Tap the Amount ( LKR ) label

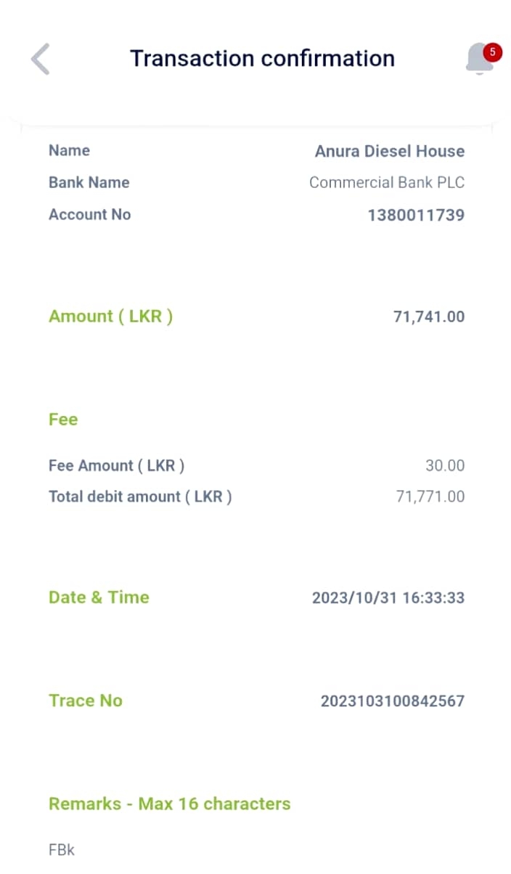[x=110, y=316]
